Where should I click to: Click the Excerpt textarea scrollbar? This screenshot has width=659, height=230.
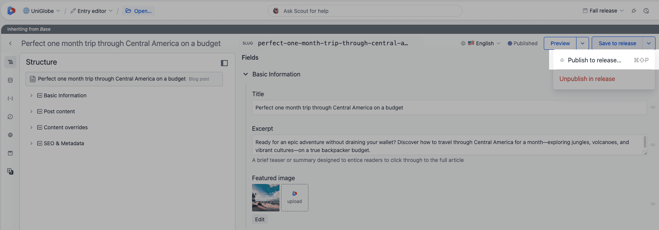[645, 143]
